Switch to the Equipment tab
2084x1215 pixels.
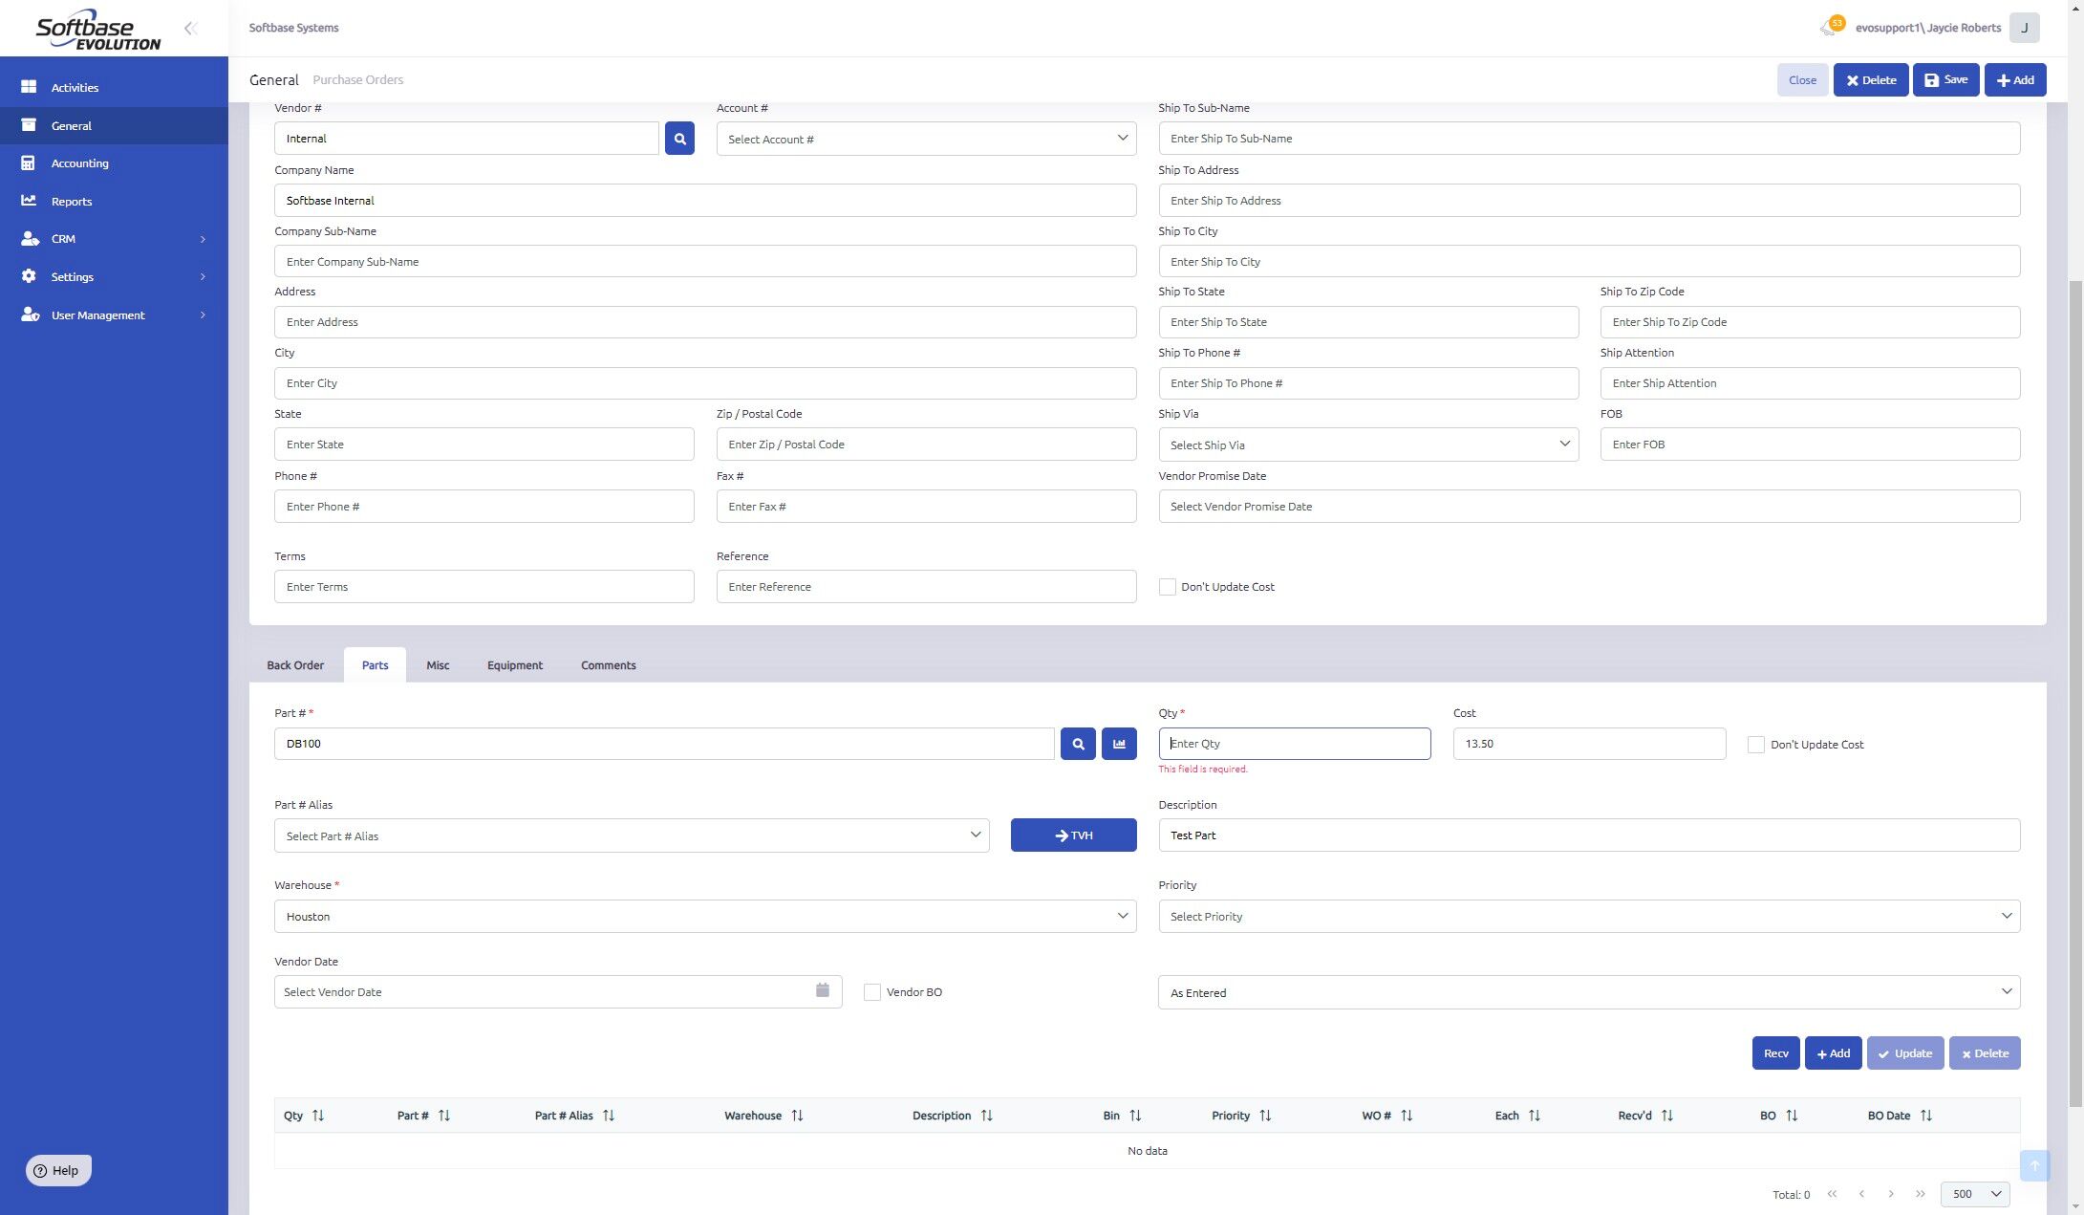click(515, 665)
